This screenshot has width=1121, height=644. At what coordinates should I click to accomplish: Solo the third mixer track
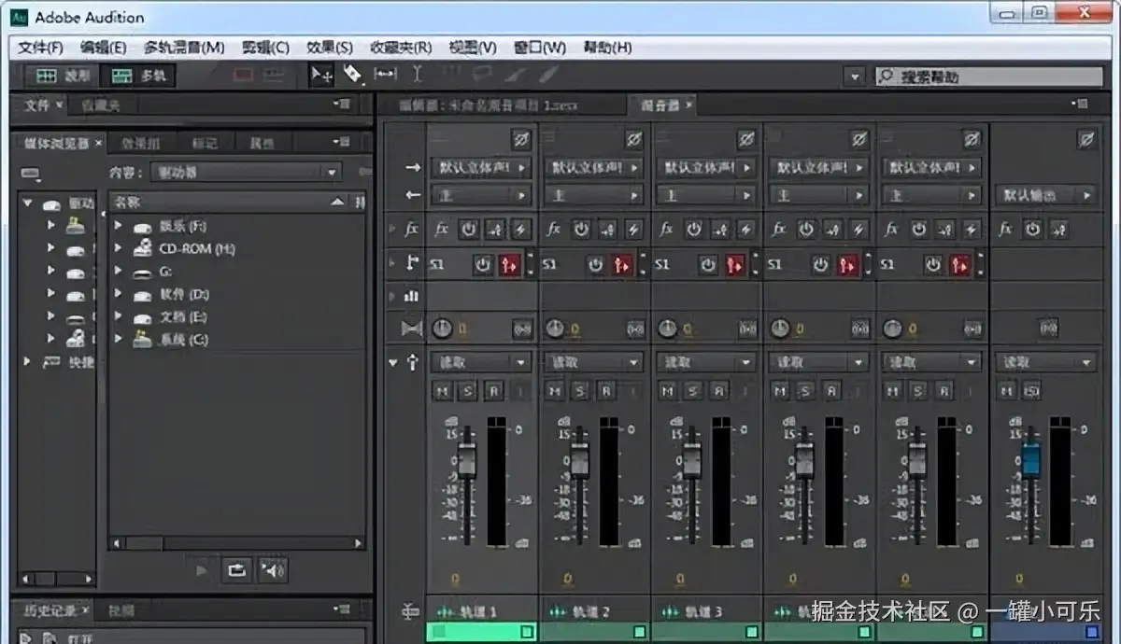(x=693, y=391)
